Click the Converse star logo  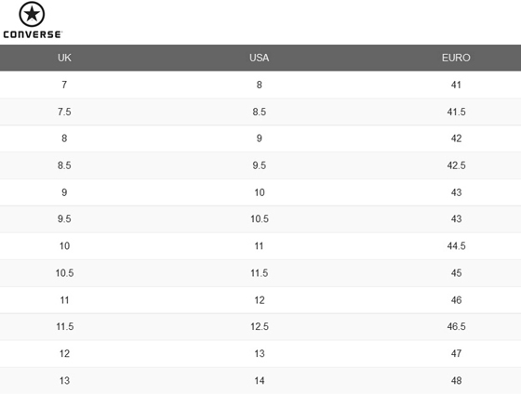coord(32,14)
